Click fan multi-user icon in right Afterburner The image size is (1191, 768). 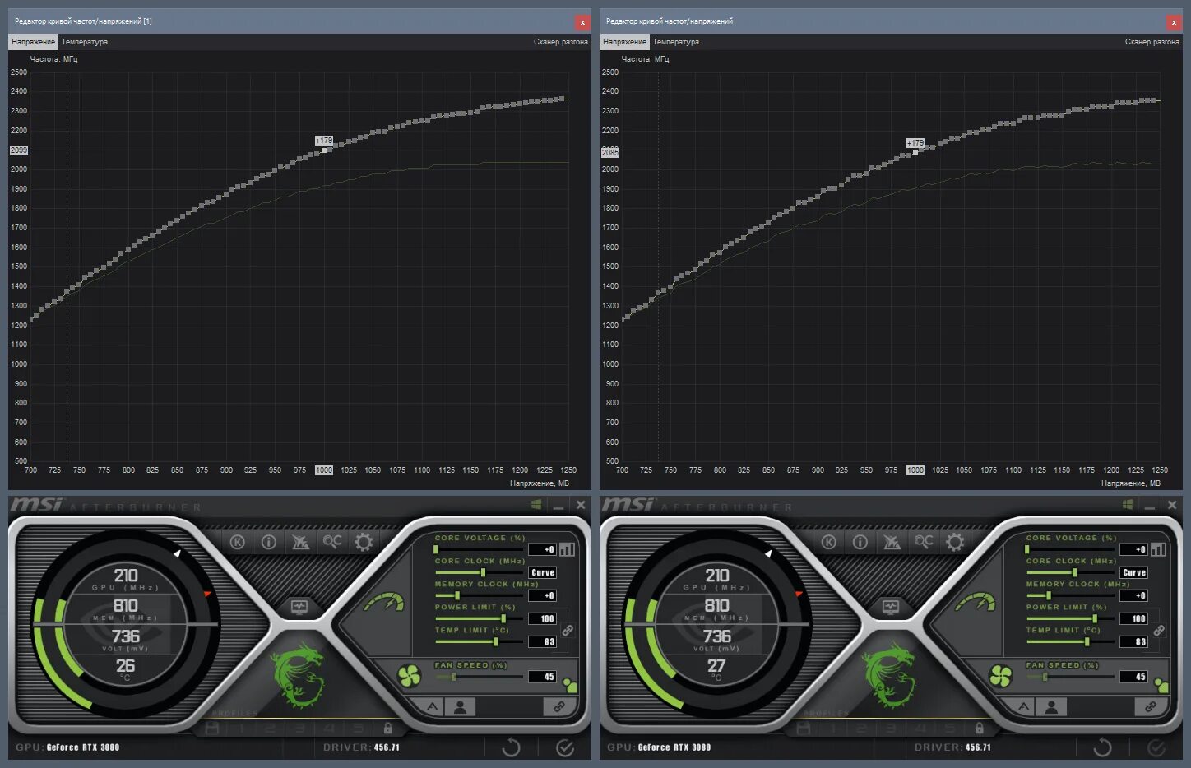pos(1162,685)
